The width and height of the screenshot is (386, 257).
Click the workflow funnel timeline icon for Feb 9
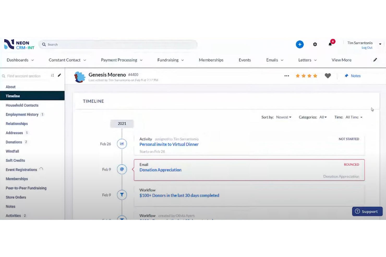(122, 195)
